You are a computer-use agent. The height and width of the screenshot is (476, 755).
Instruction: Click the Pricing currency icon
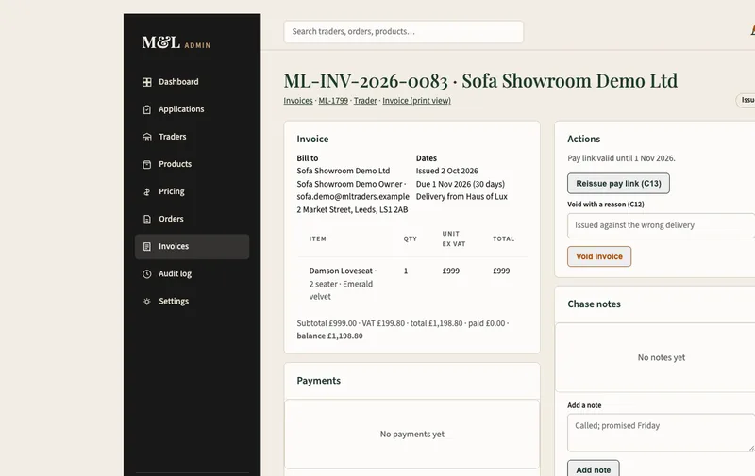[x=147, y=192]
